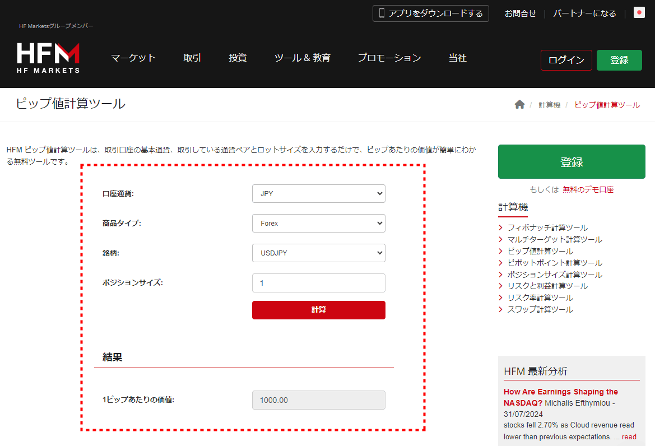Click the phone icon on app download button
Viewport: 655px width, 446px height.
tap(382, 13)
